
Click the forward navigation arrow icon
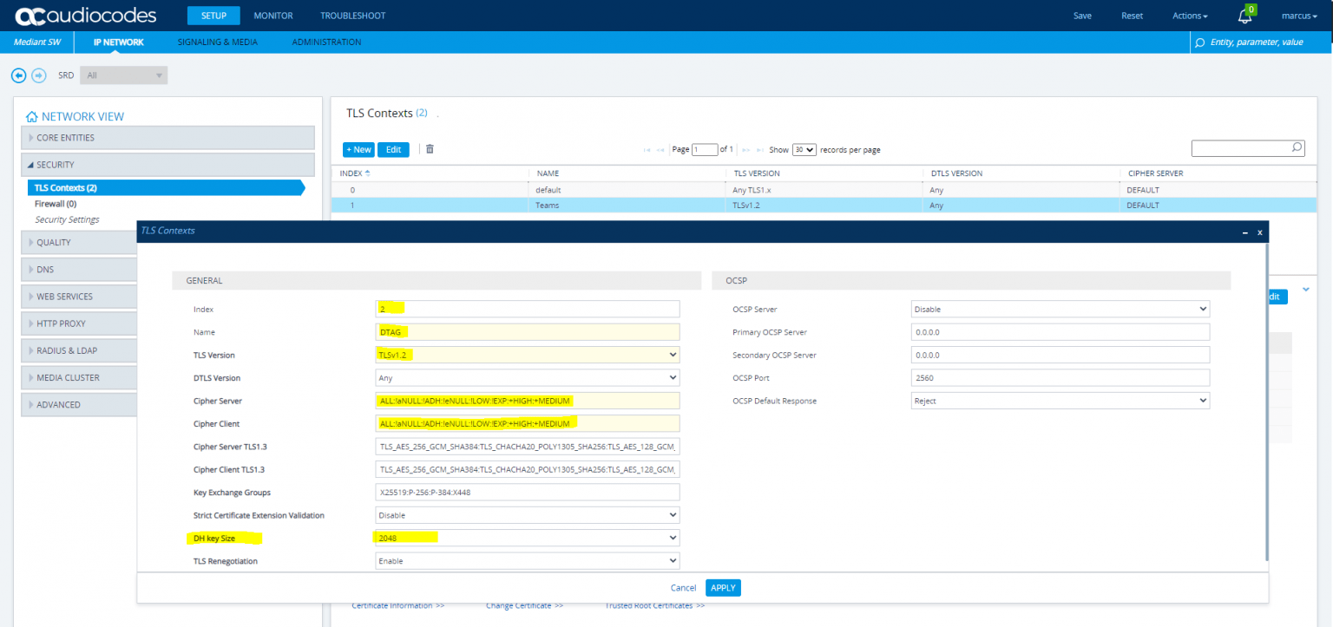39,75
